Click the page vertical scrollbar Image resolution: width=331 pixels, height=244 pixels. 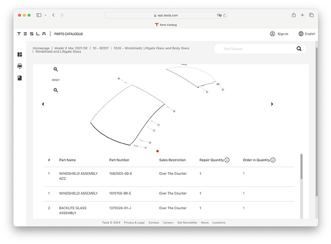click(x=316, y=122)
